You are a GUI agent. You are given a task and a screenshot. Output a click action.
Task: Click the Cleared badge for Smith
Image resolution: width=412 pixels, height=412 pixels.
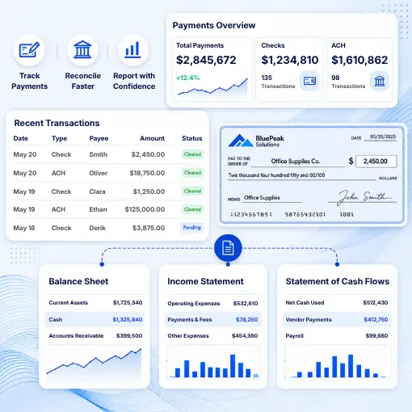coord(192,154)
